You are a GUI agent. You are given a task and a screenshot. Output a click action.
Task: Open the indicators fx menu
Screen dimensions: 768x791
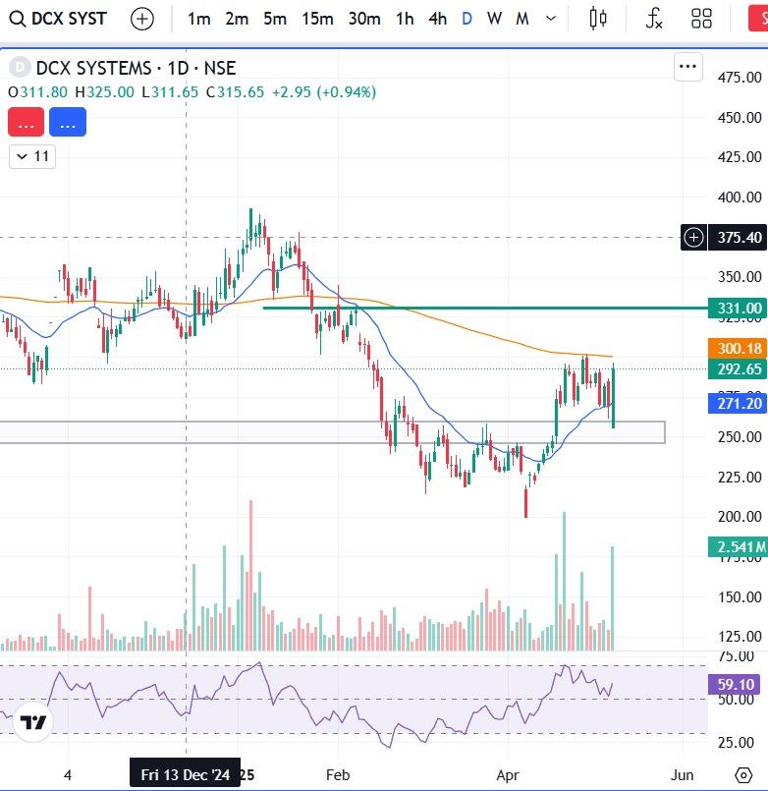654,20
